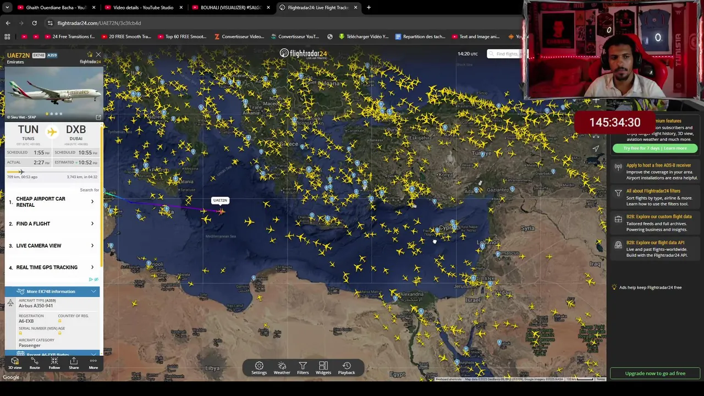Image resolution: width=704 pixels, height=396 pixels.
Task: Click the A6-EXB registration value
Action: click(x=26, y=321)
